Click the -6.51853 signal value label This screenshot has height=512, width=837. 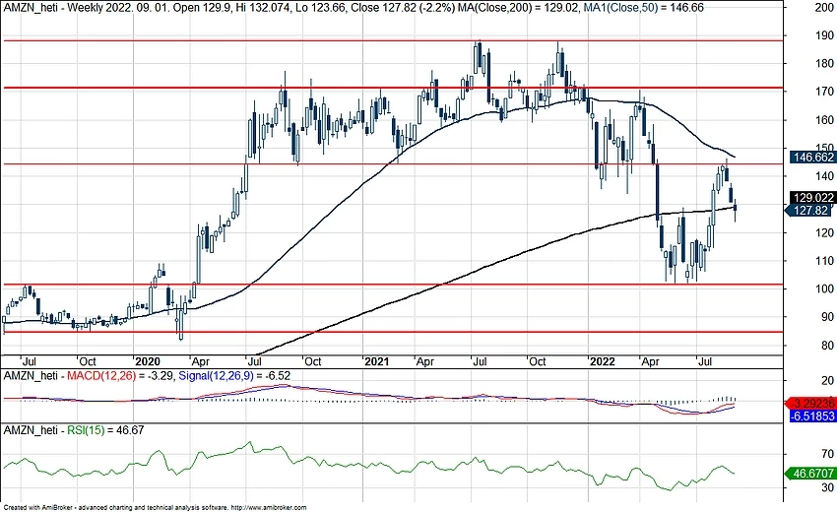812,416
